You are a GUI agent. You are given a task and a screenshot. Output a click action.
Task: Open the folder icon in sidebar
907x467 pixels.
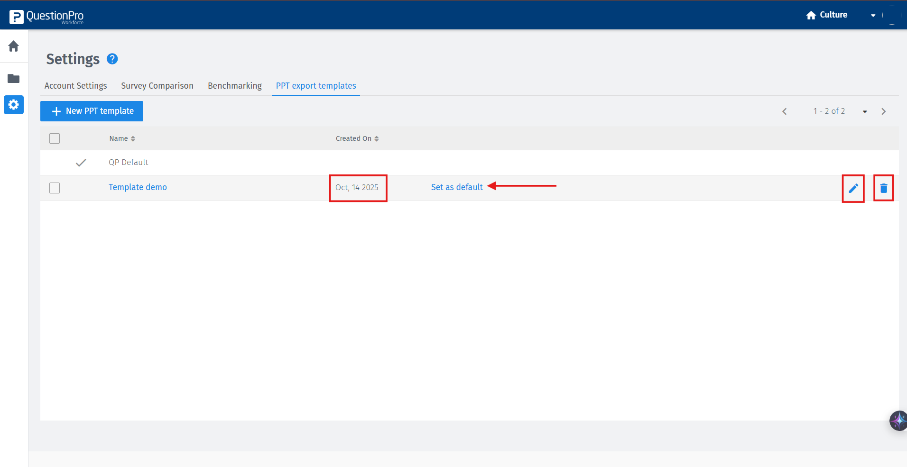point(14,78)
